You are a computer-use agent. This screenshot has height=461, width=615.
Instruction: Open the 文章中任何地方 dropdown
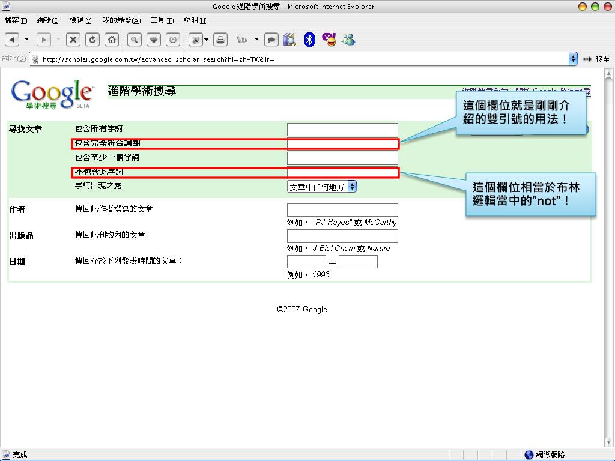point(322,187)
